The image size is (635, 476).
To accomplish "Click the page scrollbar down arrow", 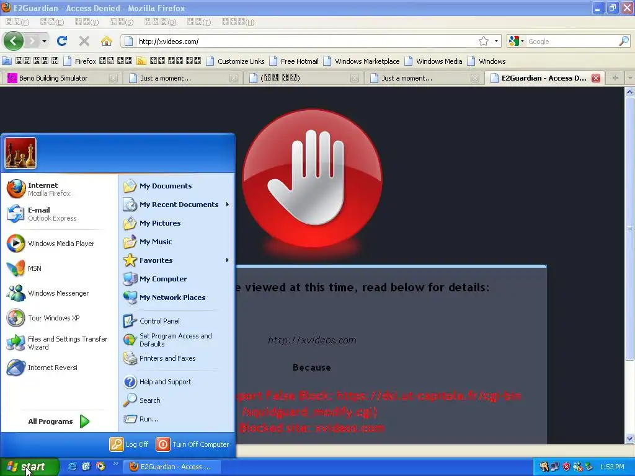I will click(x=629, y=438).
